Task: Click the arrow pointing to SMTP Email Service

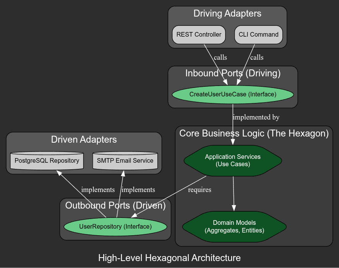Action: click(x=123, y=174)
